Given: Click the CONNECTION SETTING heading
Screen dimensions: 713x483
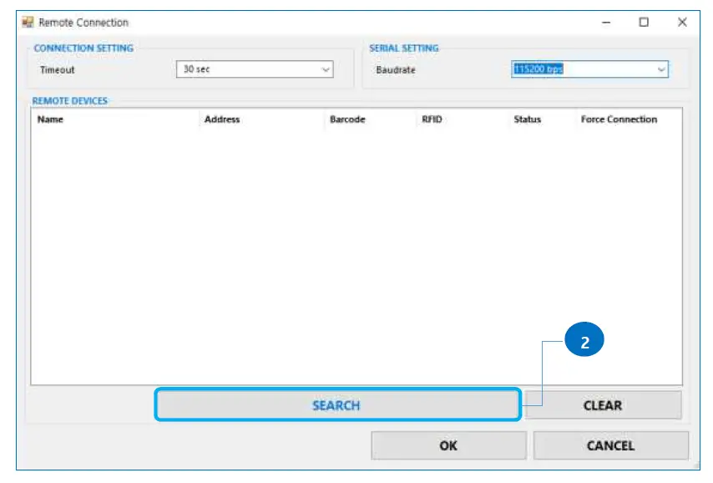Looking at the screenshot, I should coord(83,48).
